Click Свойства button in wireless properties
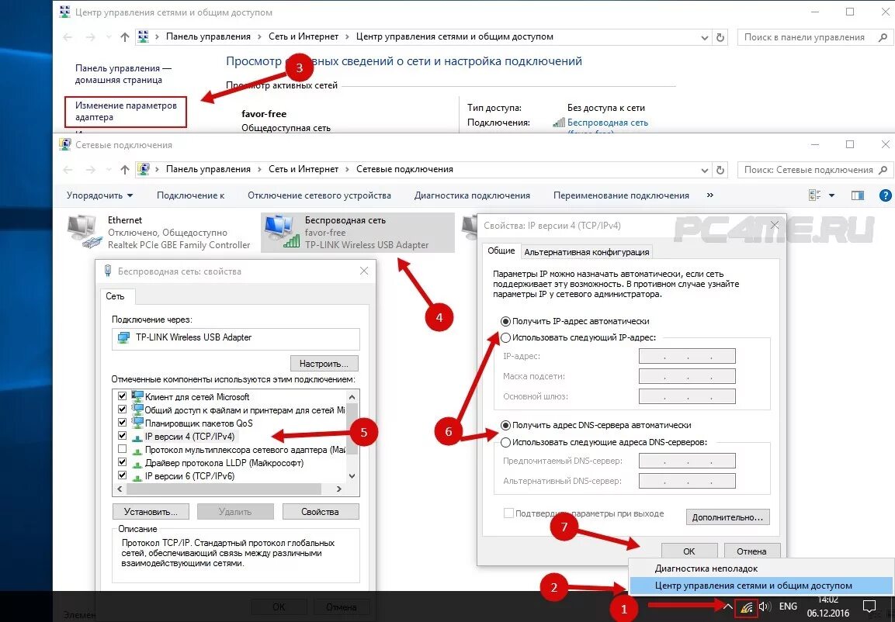This screenshot has width=895, height=622. pos(321,511)
